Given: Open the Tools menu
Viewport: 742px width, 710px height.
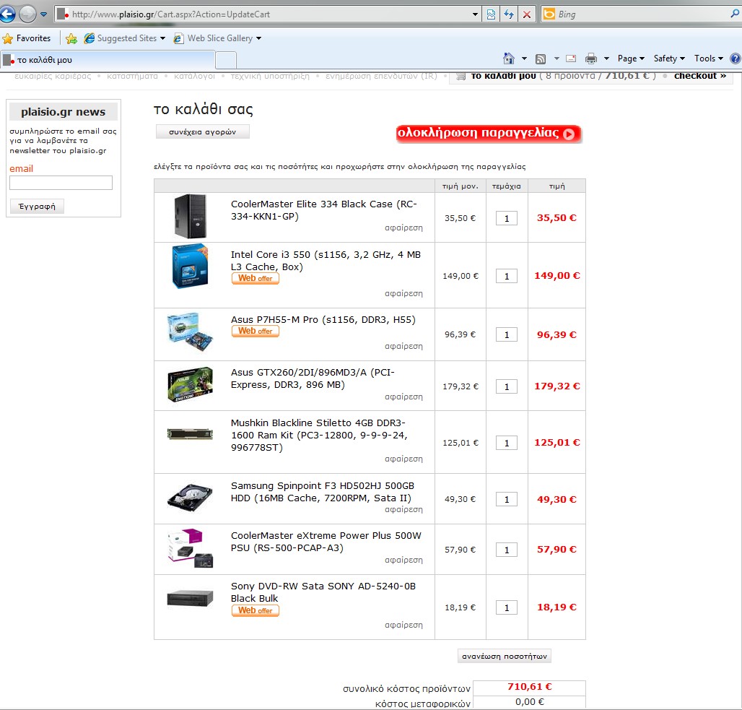Looking at the screenshot, I should pyautogui.click(x=708, y=59).
